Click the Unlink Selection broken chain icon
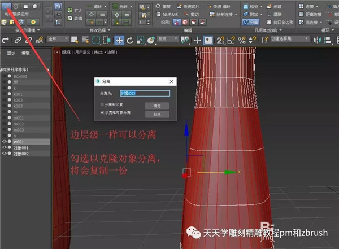339x249 pixels. (x=28, y=40)
